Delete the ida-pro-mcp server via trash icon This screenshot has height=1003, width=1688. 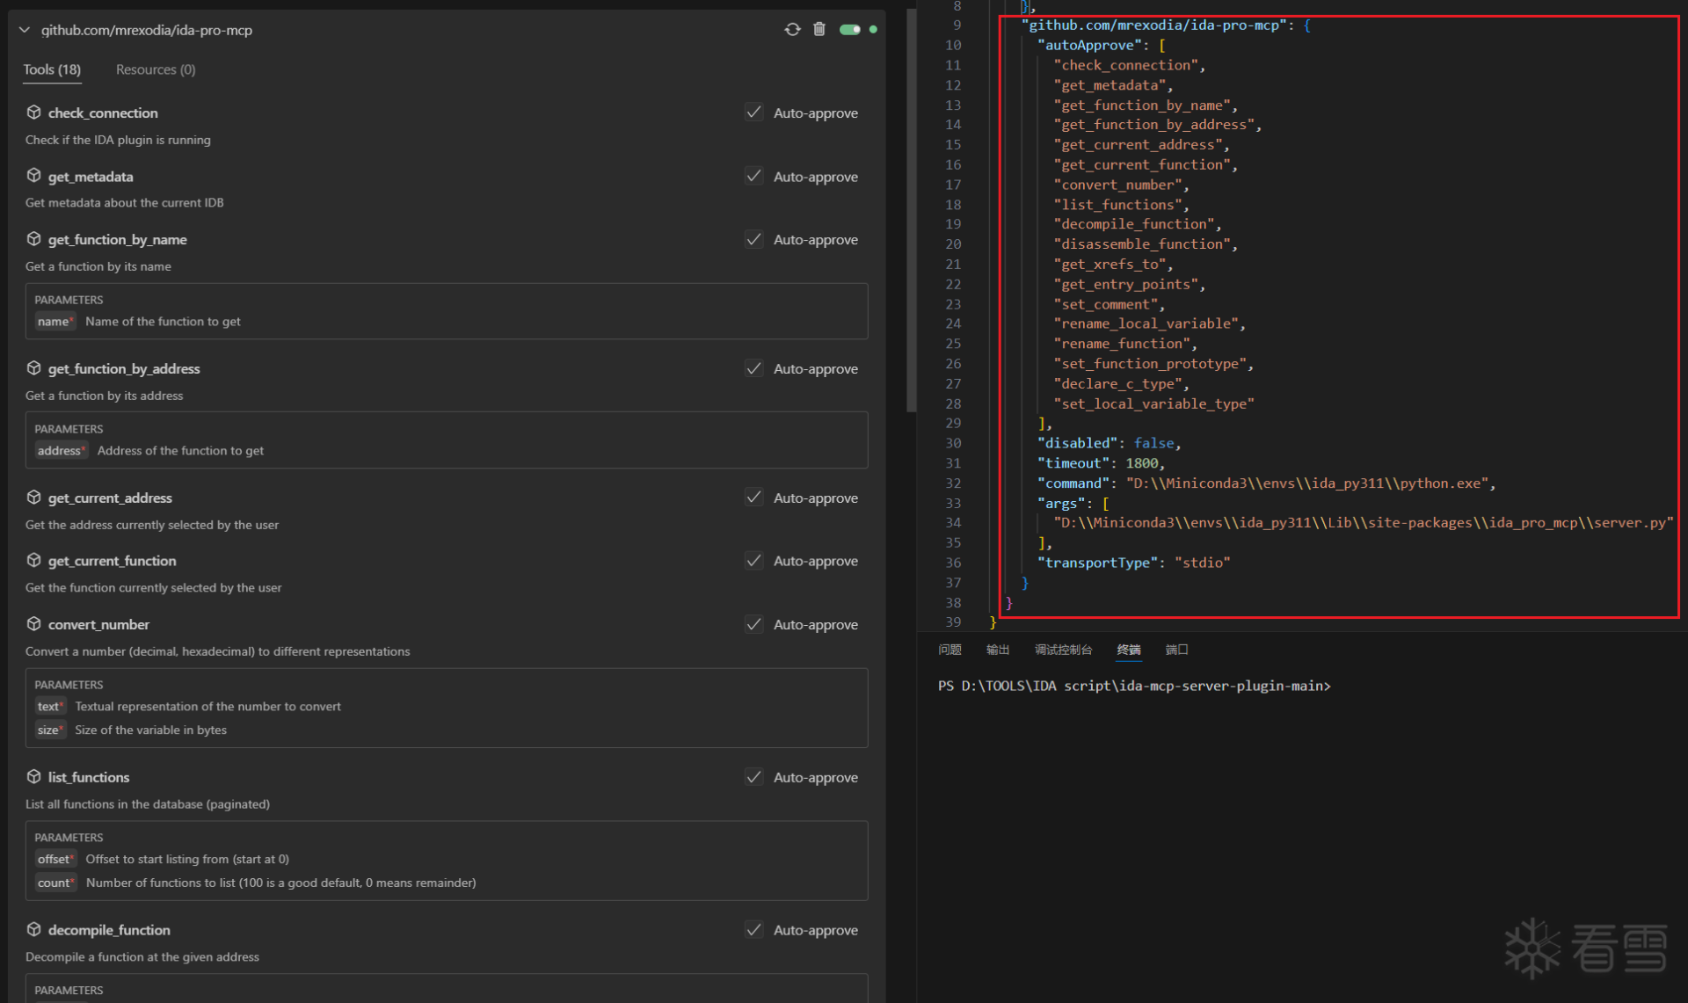pos(819,29)
